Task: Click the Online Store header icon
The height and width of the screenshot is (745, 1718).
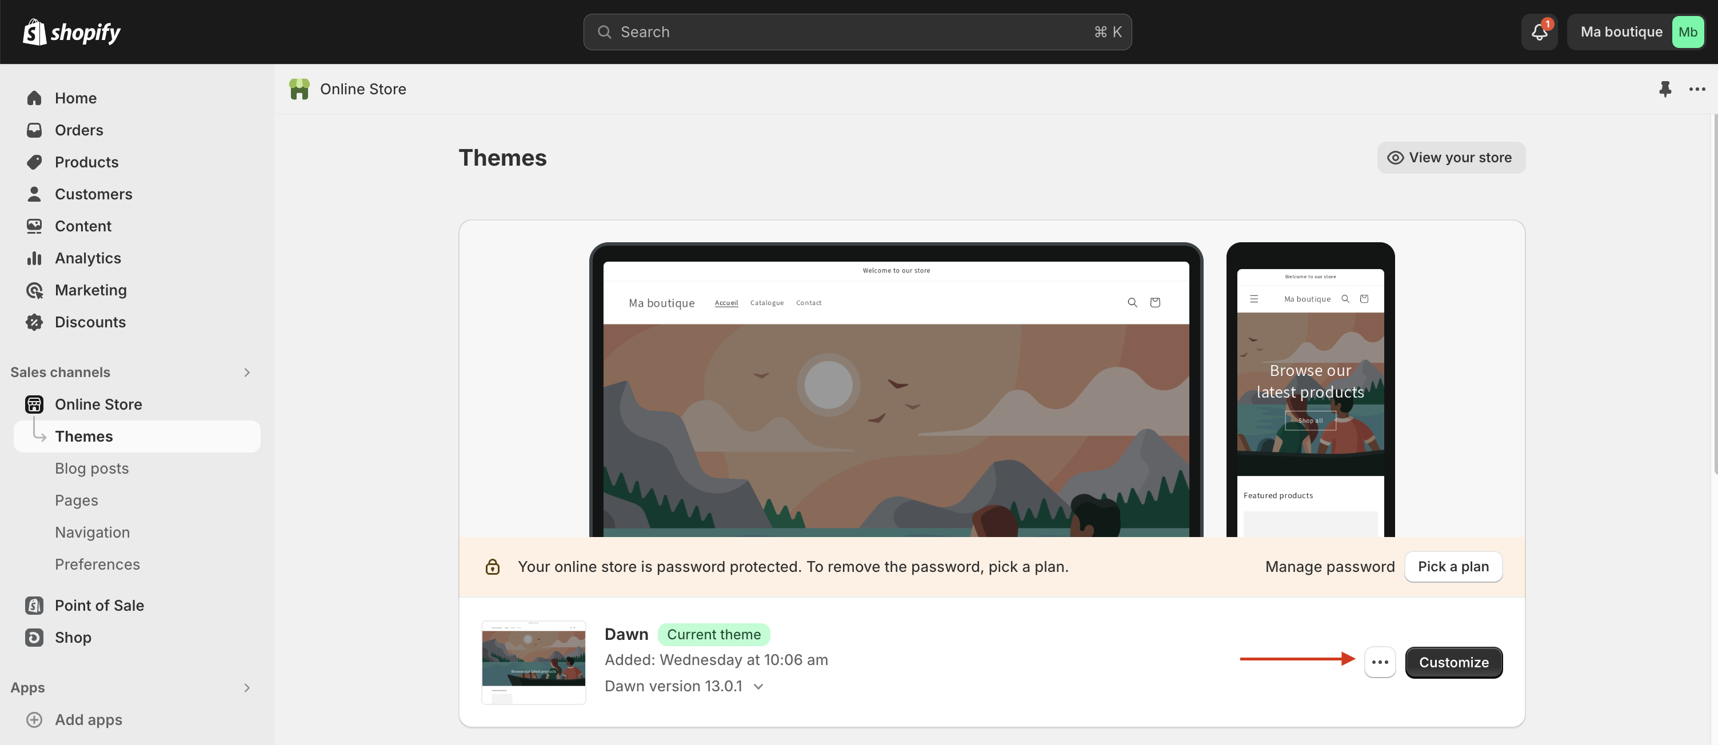Action: click(299, 89)
